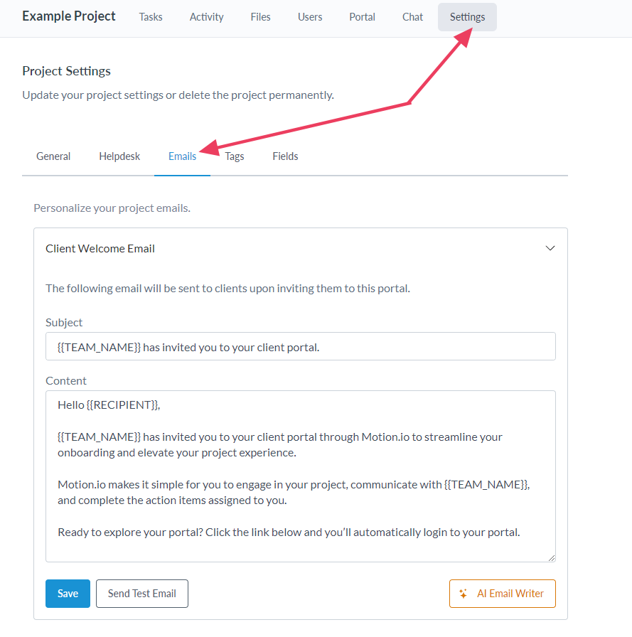The height and width of the screenshot is (637, 632).
Task: Open the project Chat tab
Action: coord(413,17)
